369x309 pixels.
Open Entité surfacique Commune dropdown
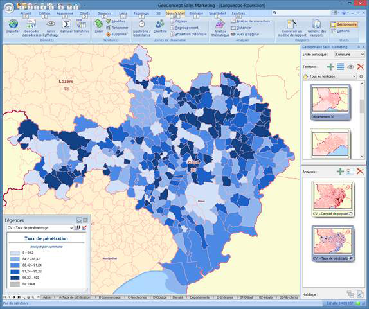350,55
